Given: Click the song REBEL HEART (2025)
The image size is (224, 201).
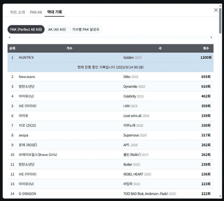Looking at the screenshot, I should 137,174.
